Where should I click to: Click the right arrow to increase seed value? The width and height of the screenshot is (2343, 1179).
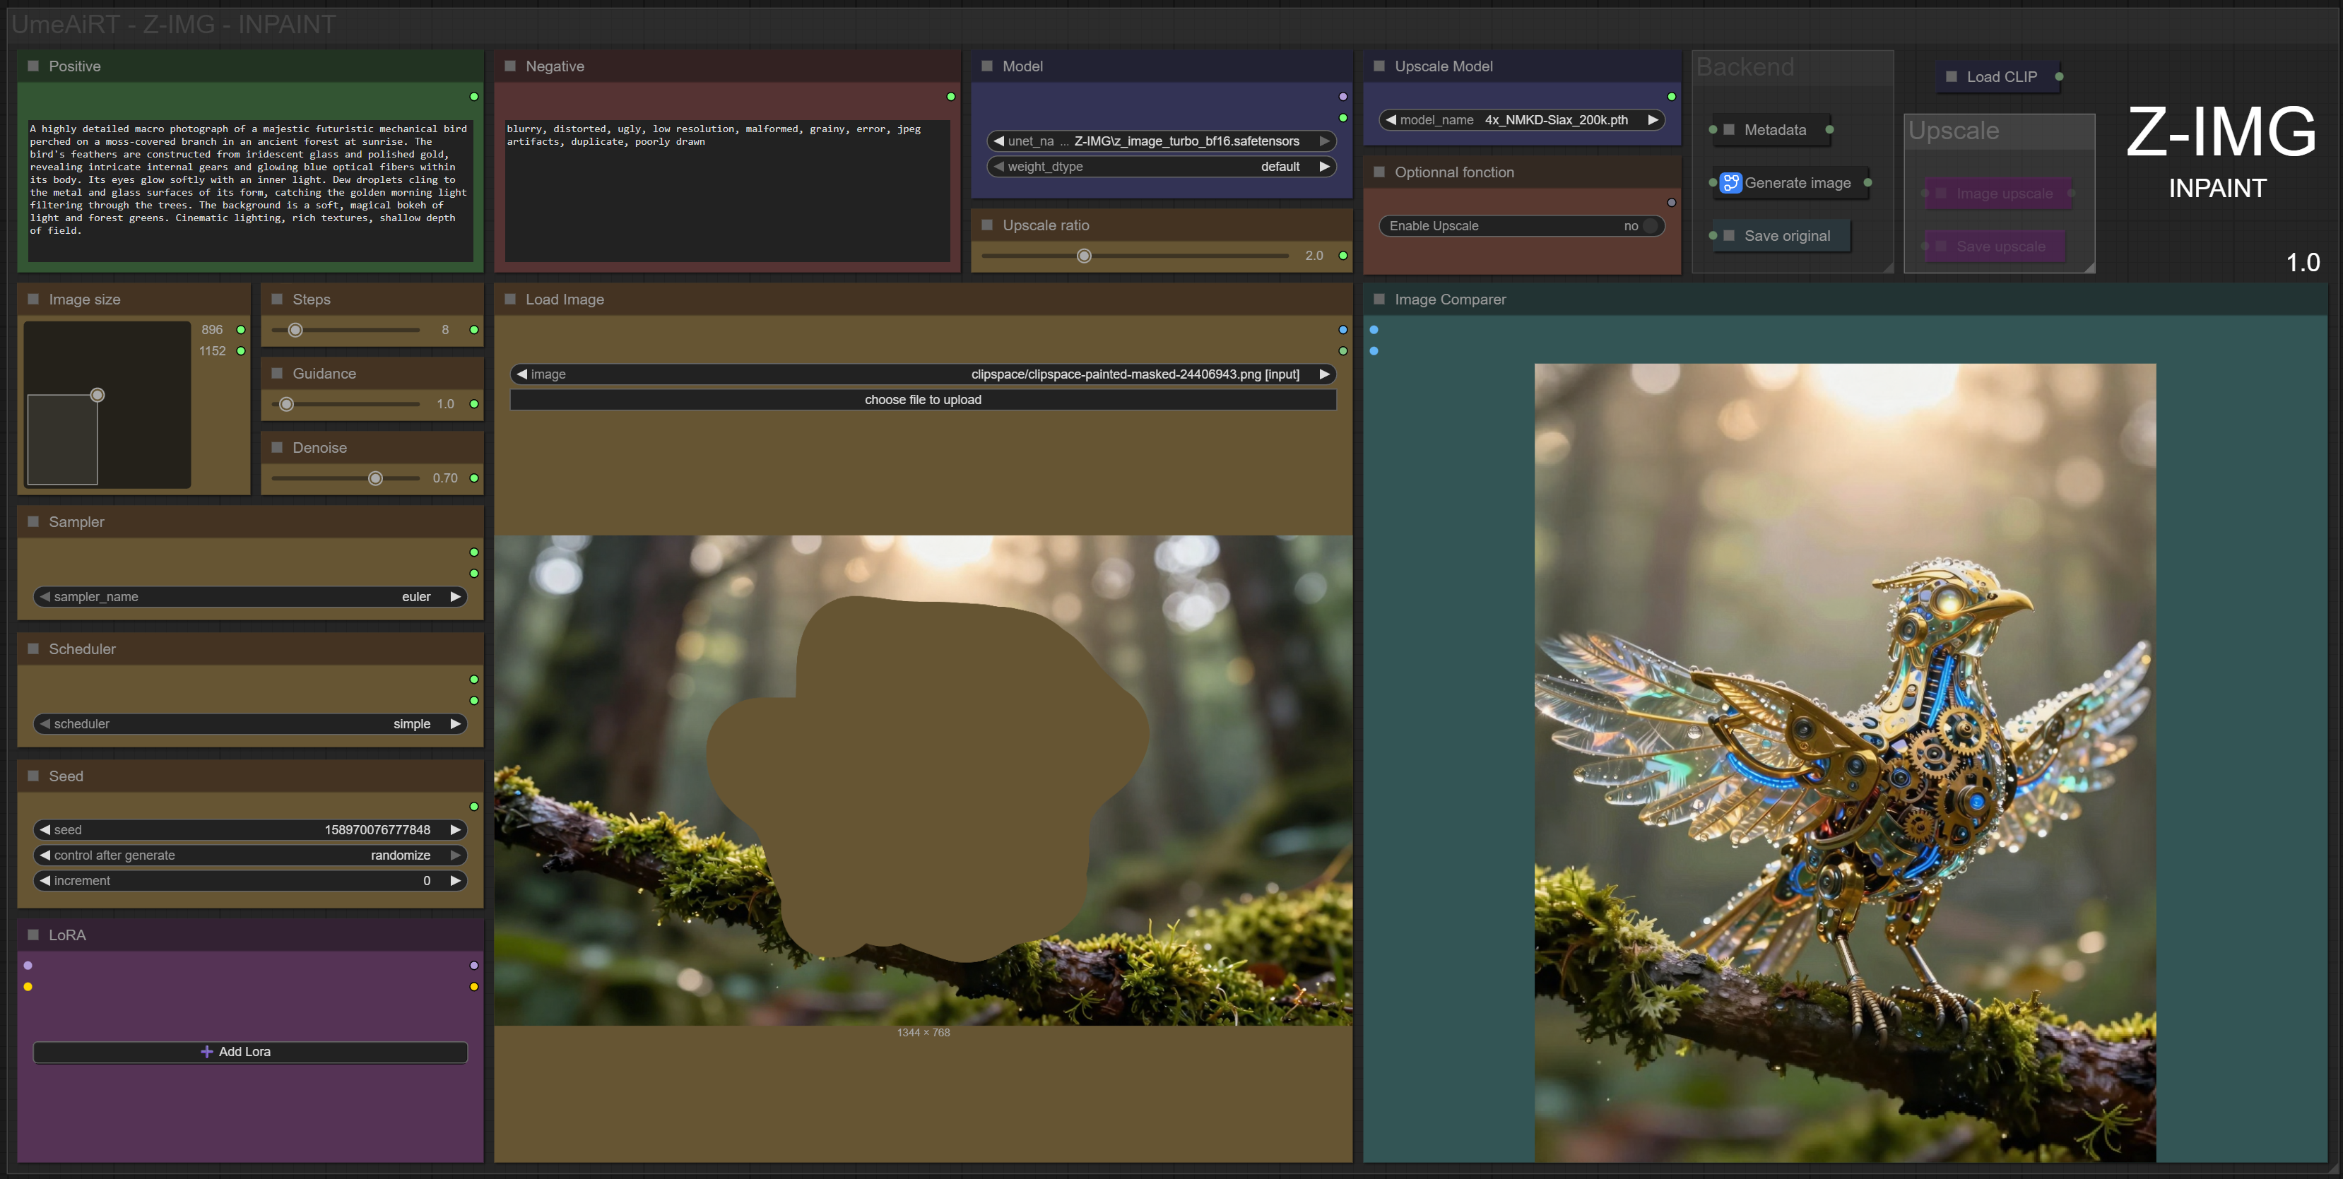point(456,829)
